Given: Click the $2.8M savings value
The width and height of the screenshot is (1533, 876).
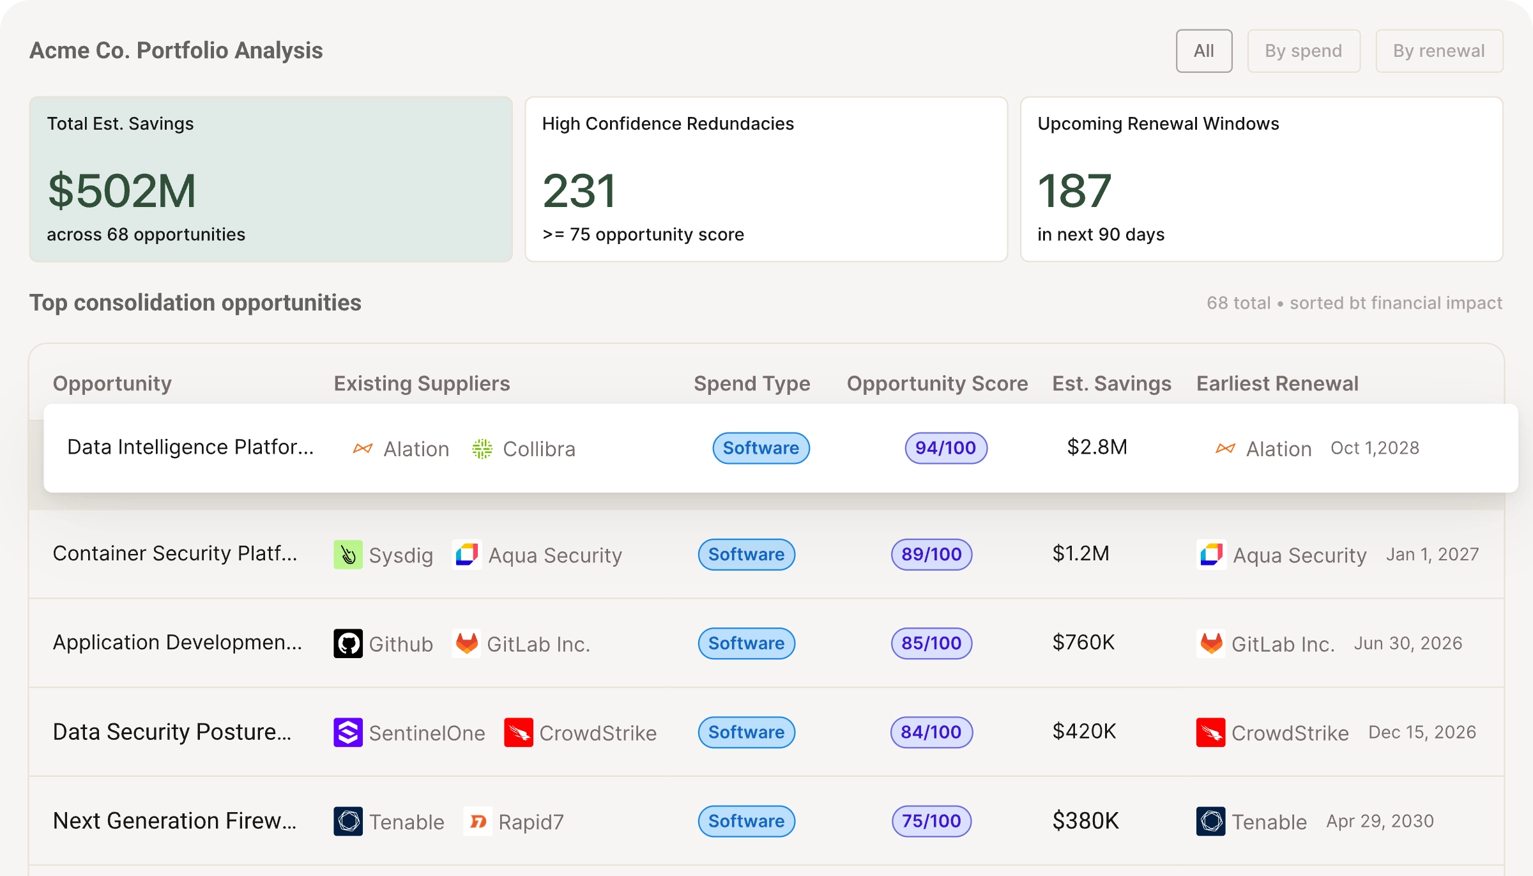Looking at the screenshot, I should click(1097, 447).
